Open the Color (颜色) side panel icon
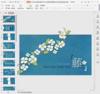100x94 pixels. [98, 32]
